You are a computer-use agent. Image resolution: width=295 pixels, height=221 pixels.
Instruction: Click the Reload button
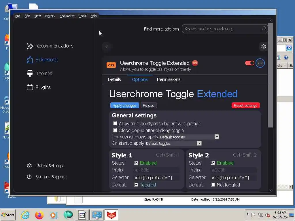click(x=149, y=105)
